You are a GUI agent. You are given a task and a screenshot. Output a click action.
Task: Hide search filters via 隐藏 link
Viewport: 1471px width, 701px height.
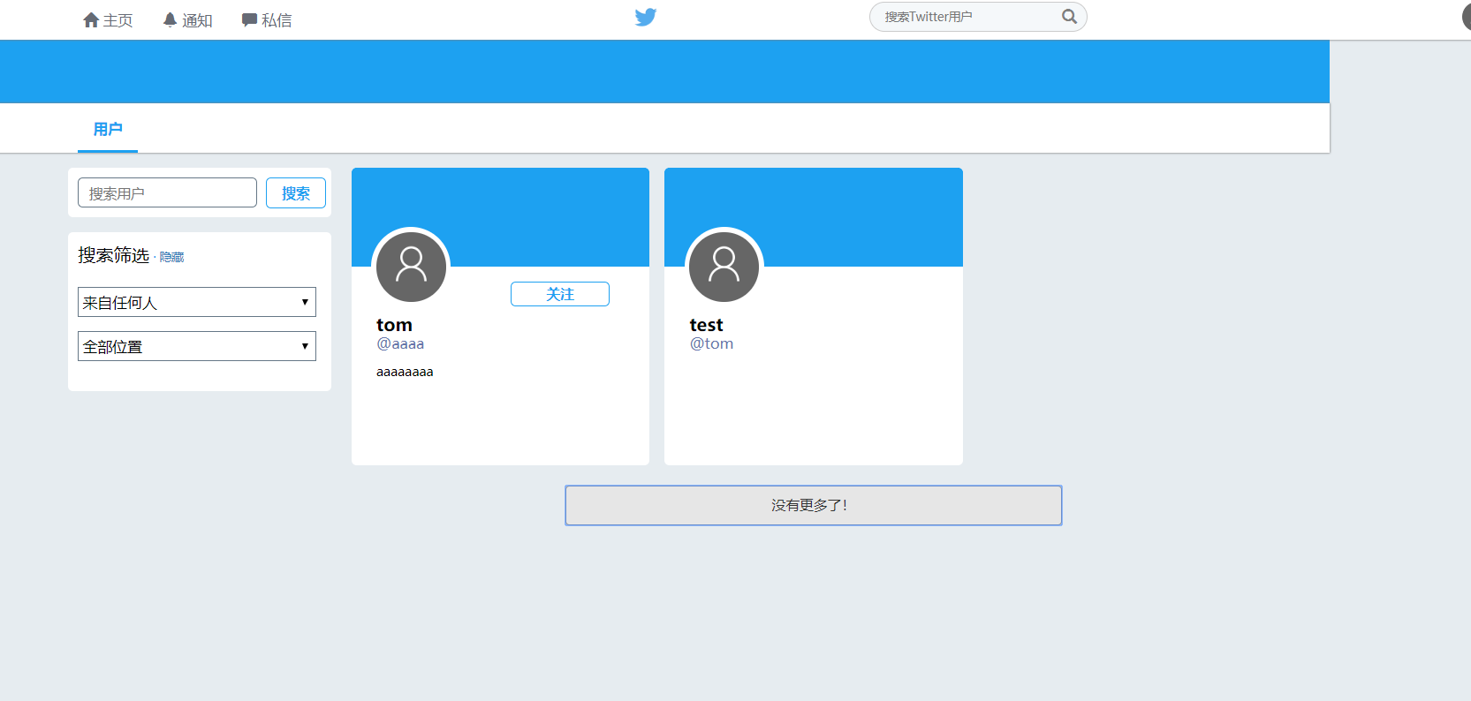coord(171,257)
